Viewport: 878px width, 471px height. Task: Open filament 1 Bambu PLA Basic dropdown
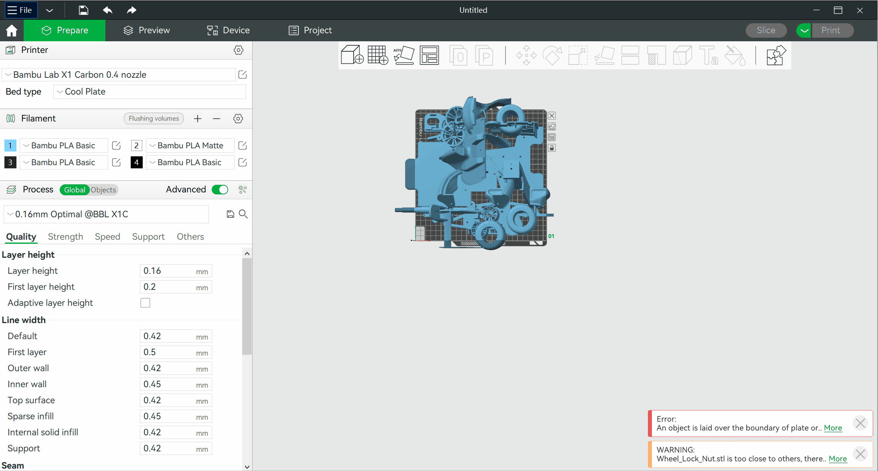64,146
